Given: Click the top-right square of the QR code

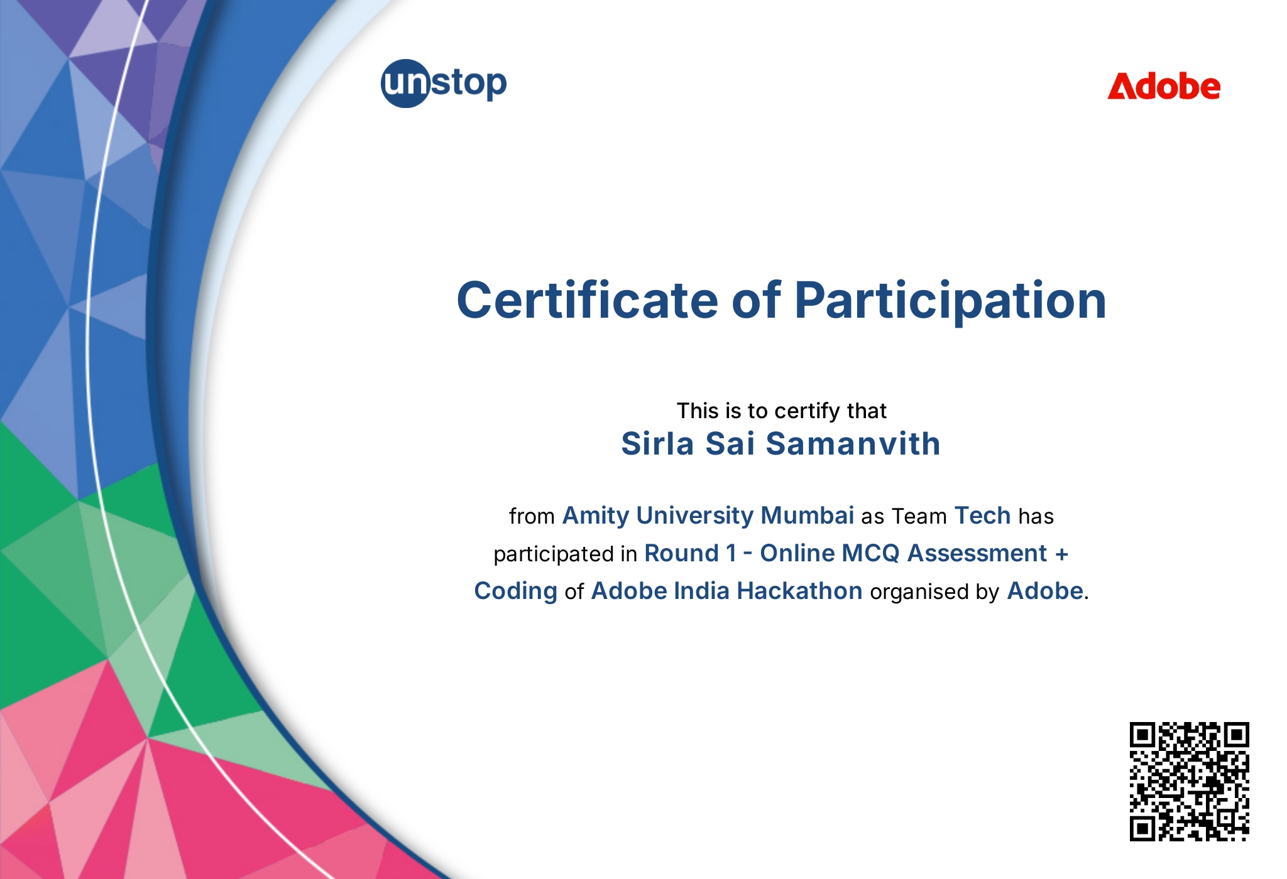Looking at the screenshot, I should coord(1235,735).
